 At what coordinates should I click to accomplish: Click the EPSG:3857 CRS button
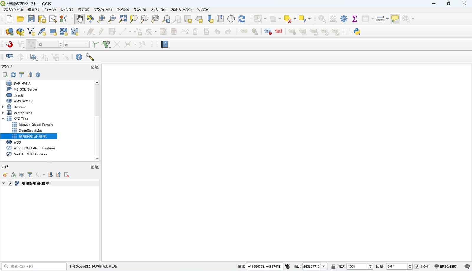coord(445,267)
